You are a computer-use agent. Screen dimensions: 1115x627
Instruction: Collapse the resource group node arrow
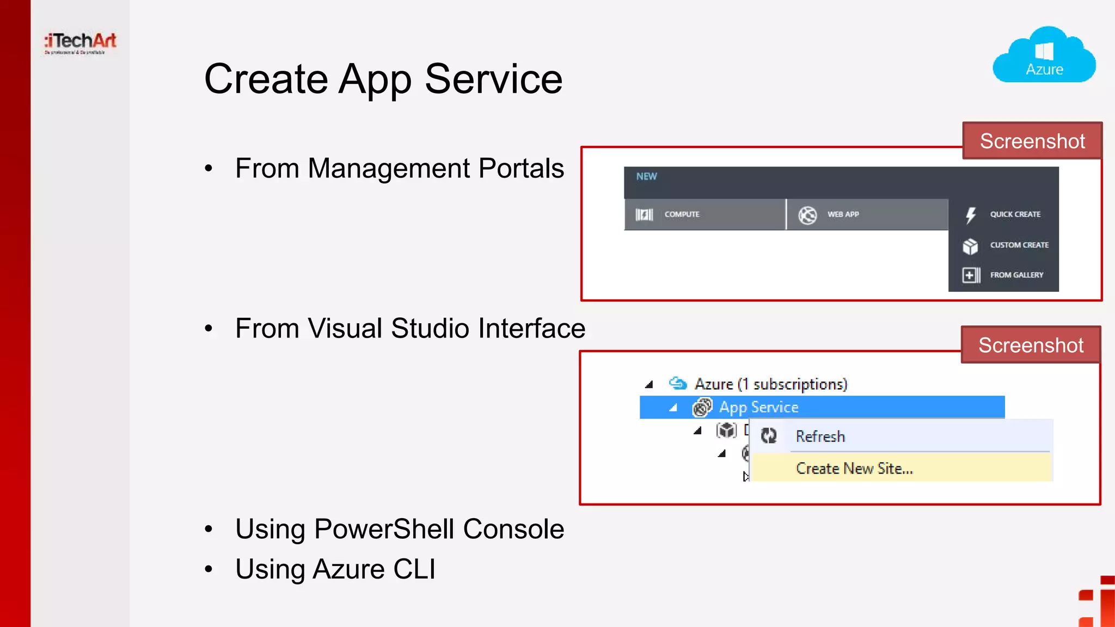click(x=697, y=431)
